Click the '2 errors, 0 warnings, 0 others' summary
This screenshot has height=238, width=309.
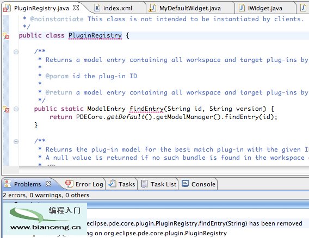click(46, 195)
